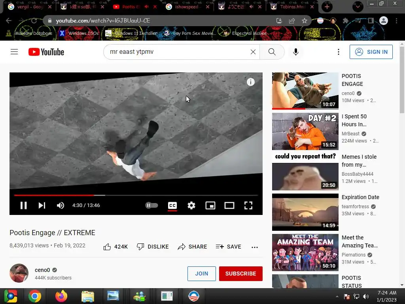
Task: Clear the YouTube search text
Action: point(253,52)
